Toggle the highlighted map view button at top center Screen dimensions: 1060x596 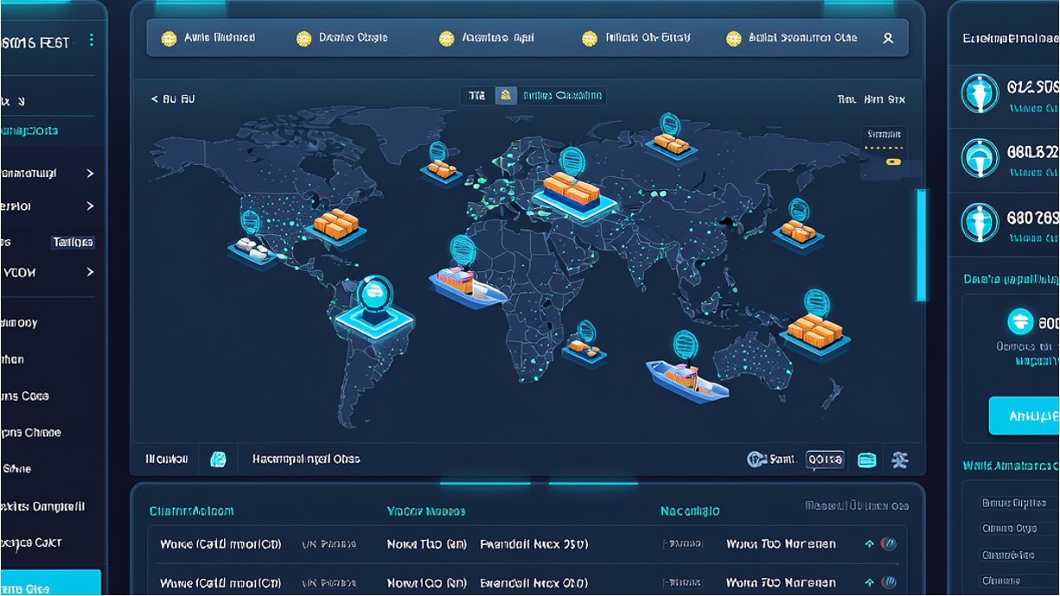click(x=506, y=96)
